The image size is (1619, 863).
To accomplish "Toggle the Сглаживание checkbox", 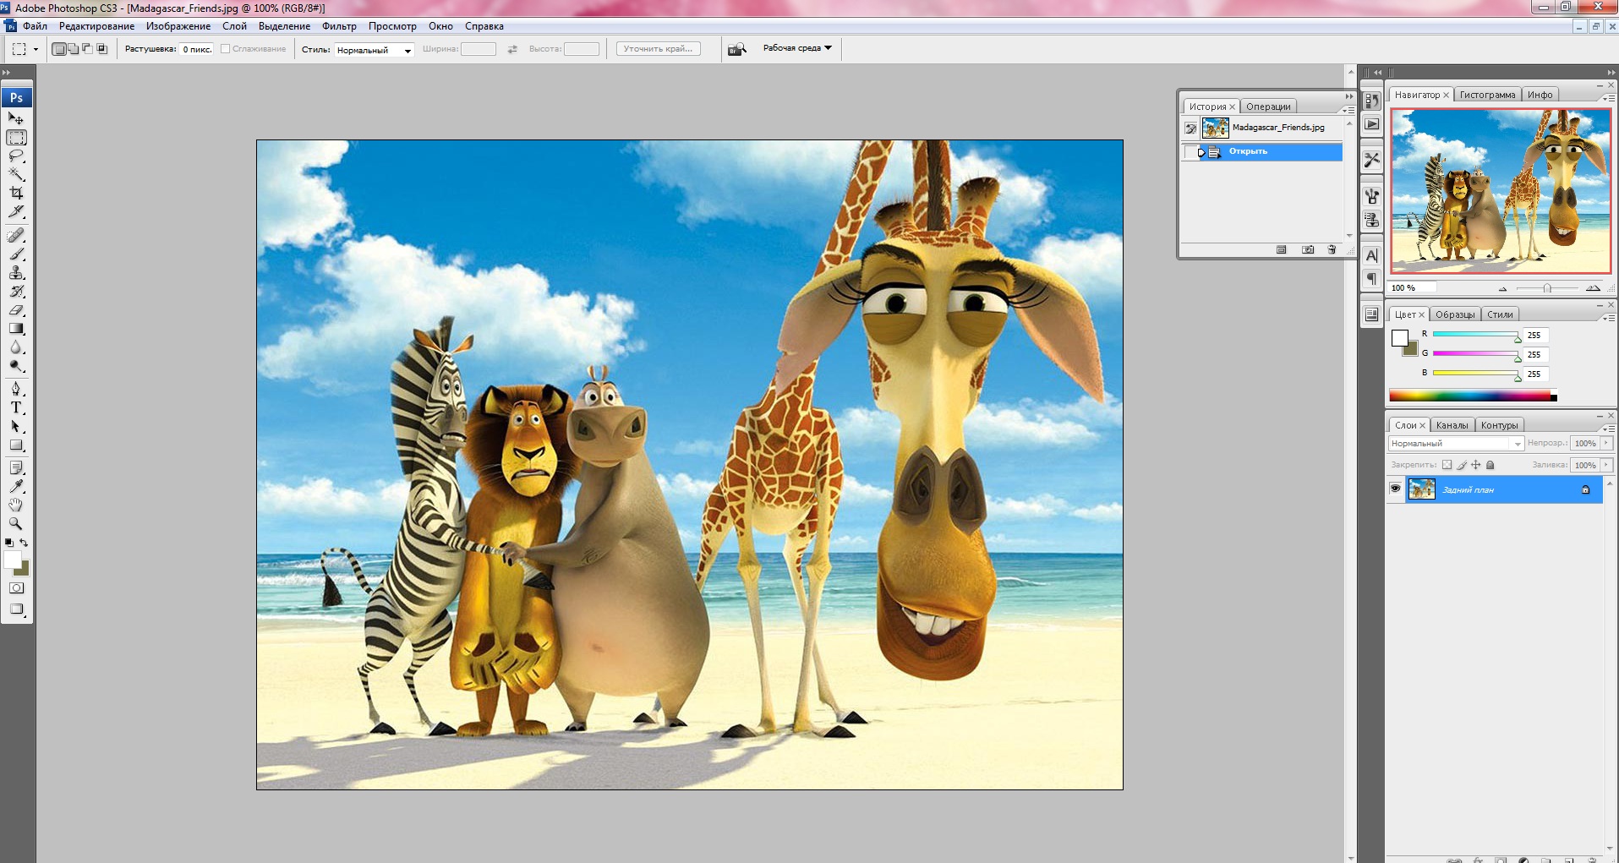I will (226, 49).
